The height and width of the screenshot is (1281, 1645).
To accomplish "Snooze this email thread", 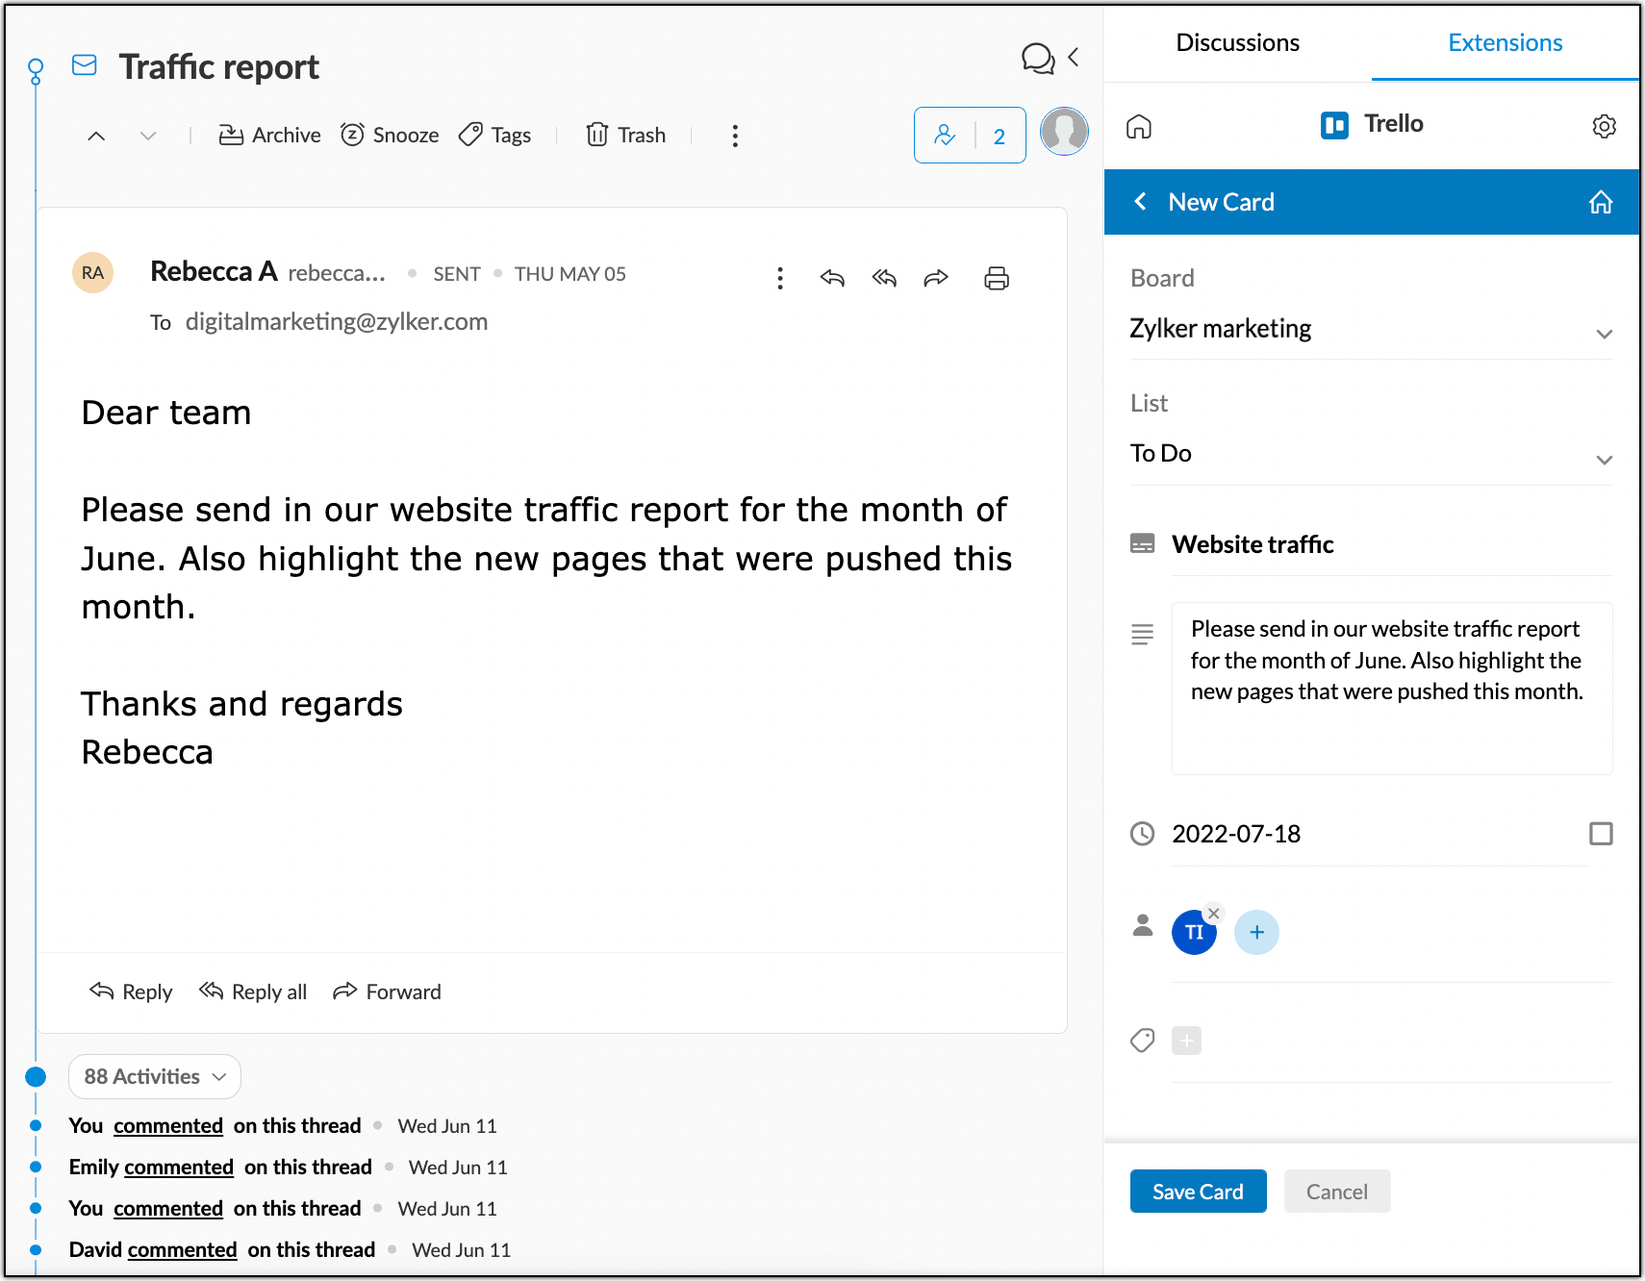I will pos(390,136).
